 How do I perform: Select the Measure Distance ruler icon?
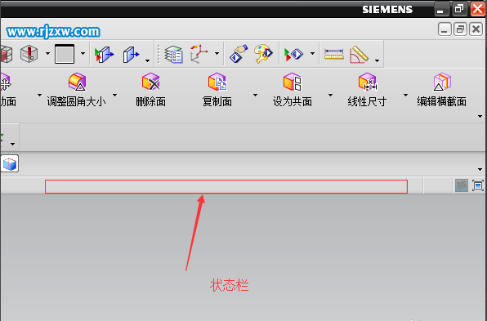334,54
